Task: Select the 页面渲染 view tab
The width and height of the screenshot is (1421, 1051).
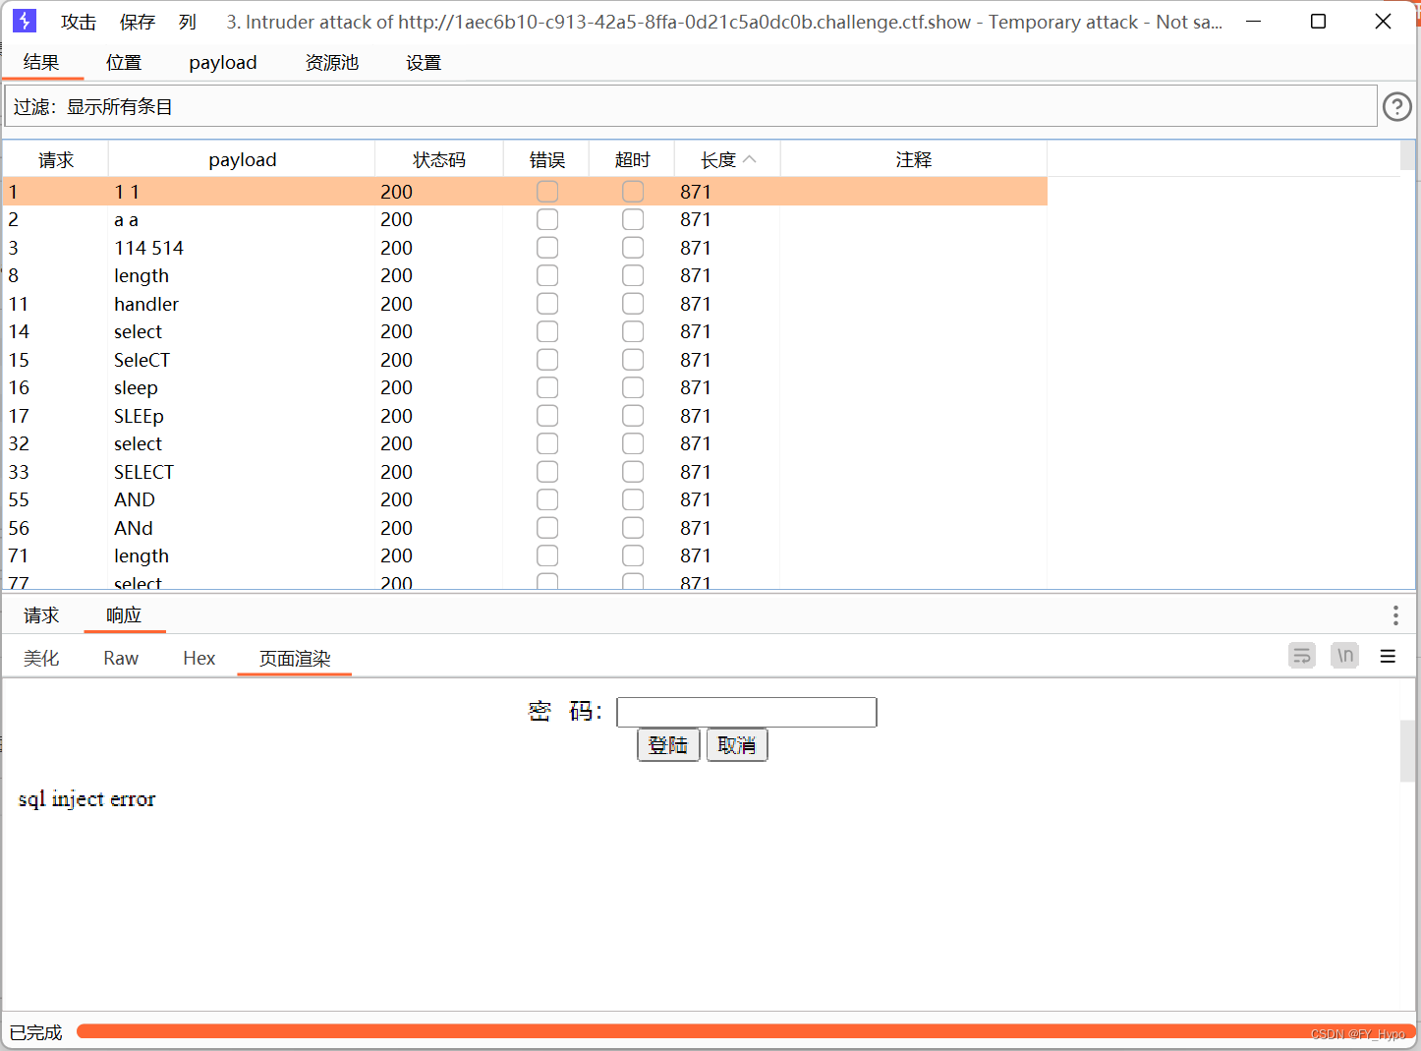Action: [x=295, y=658]
